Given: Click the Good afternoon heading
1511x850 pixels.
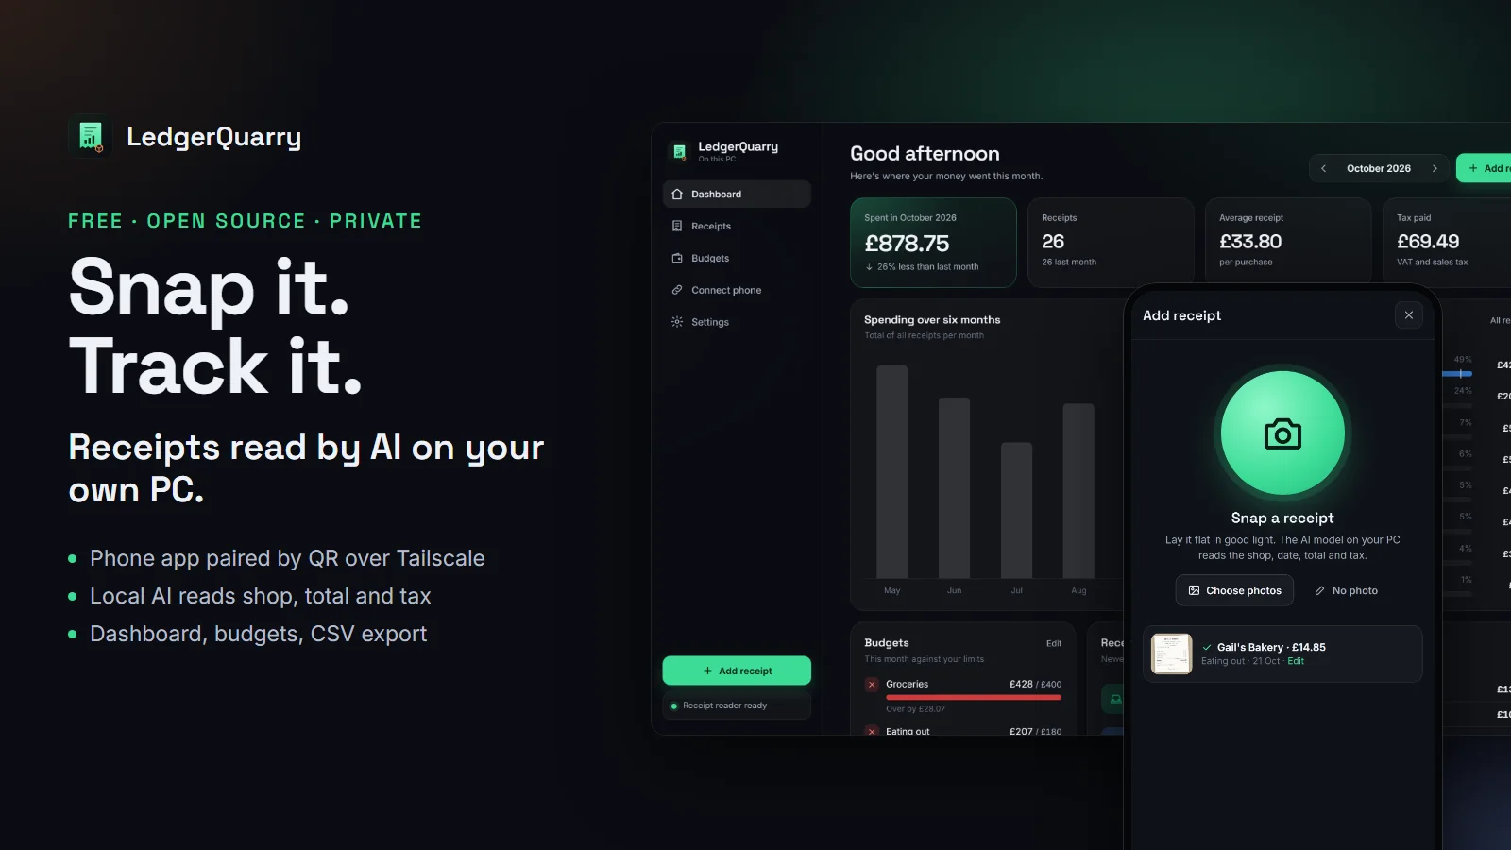Looking at the screenshot, I should pos(925,154).
